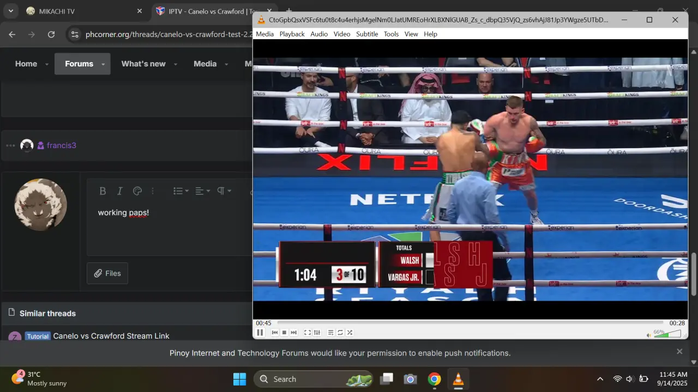Pause the VLC video playback

coord(260,333)
